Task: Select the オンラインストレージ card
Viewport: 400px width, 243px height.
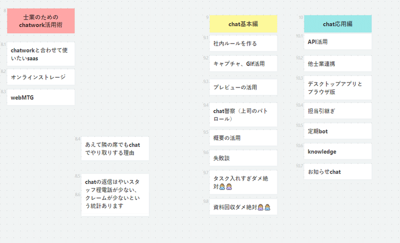Action: (x=41, y=77)
